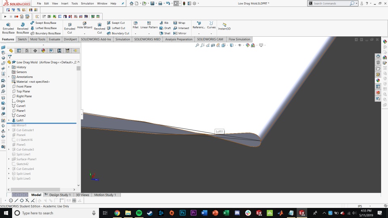Open the Hole Wizard dropdown arrow
The image size is (388, 218).
[x=84, y=34]
